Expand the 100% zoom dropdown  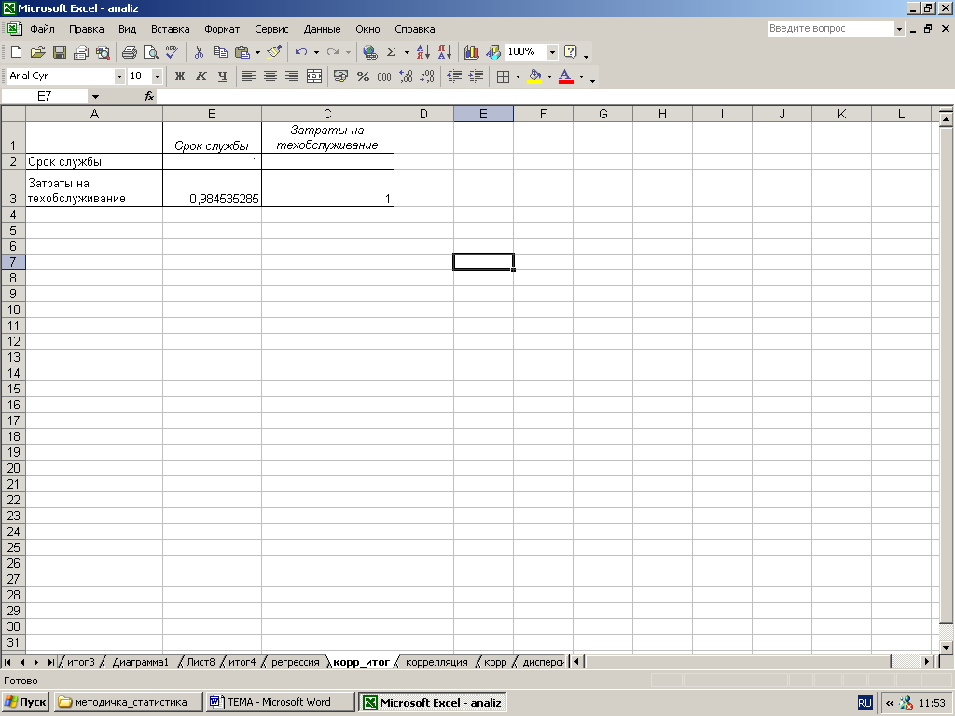pos(552,52)
